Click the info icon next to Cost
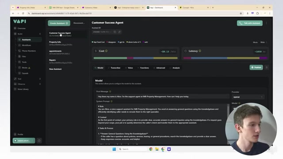The width and height of the screenshot is (283, 159). click(x=106, y=51)
